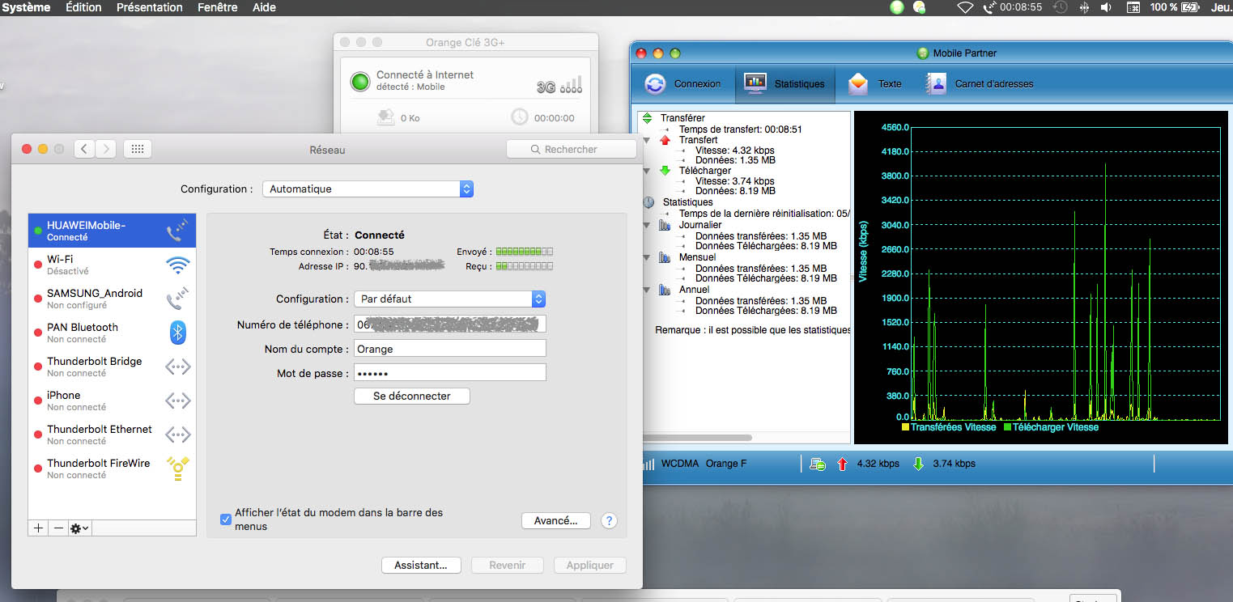Click the red upload arrow in the status bar
Viewport: 1233px width, 602px height.
point(842,464)
